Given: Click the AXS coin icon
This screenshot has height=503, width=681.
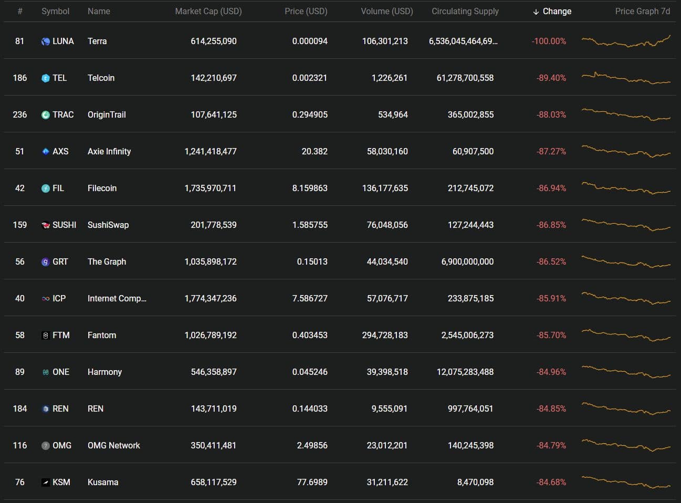Looking at the screenshot, I should pos(46,151).
